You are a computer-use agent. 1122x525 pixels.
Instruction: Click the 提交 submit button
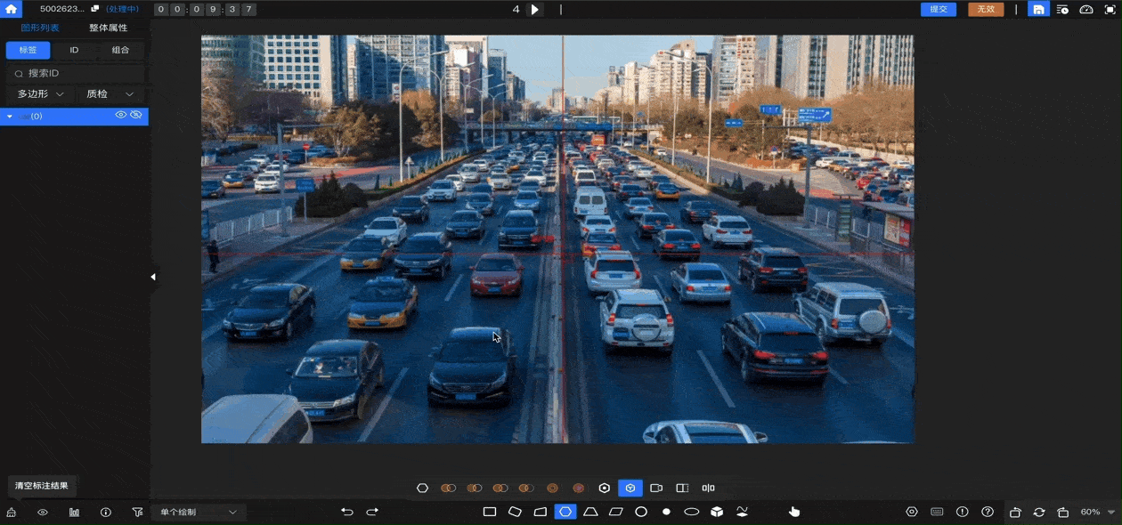(x=938, y=10)
